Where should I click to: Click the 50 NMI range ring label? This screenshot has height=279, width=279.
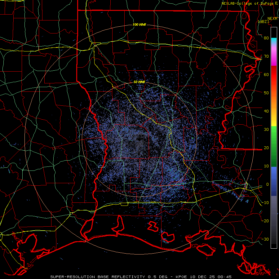click(x=139, y=82)
